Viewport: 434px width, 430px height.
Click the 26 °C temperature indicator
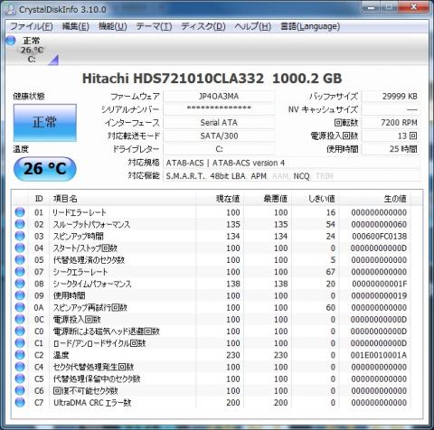[x=45, y=169]
